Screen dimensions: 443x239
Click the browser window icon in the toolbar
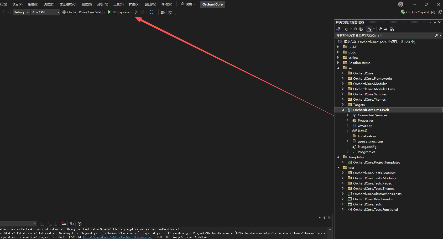170,12
